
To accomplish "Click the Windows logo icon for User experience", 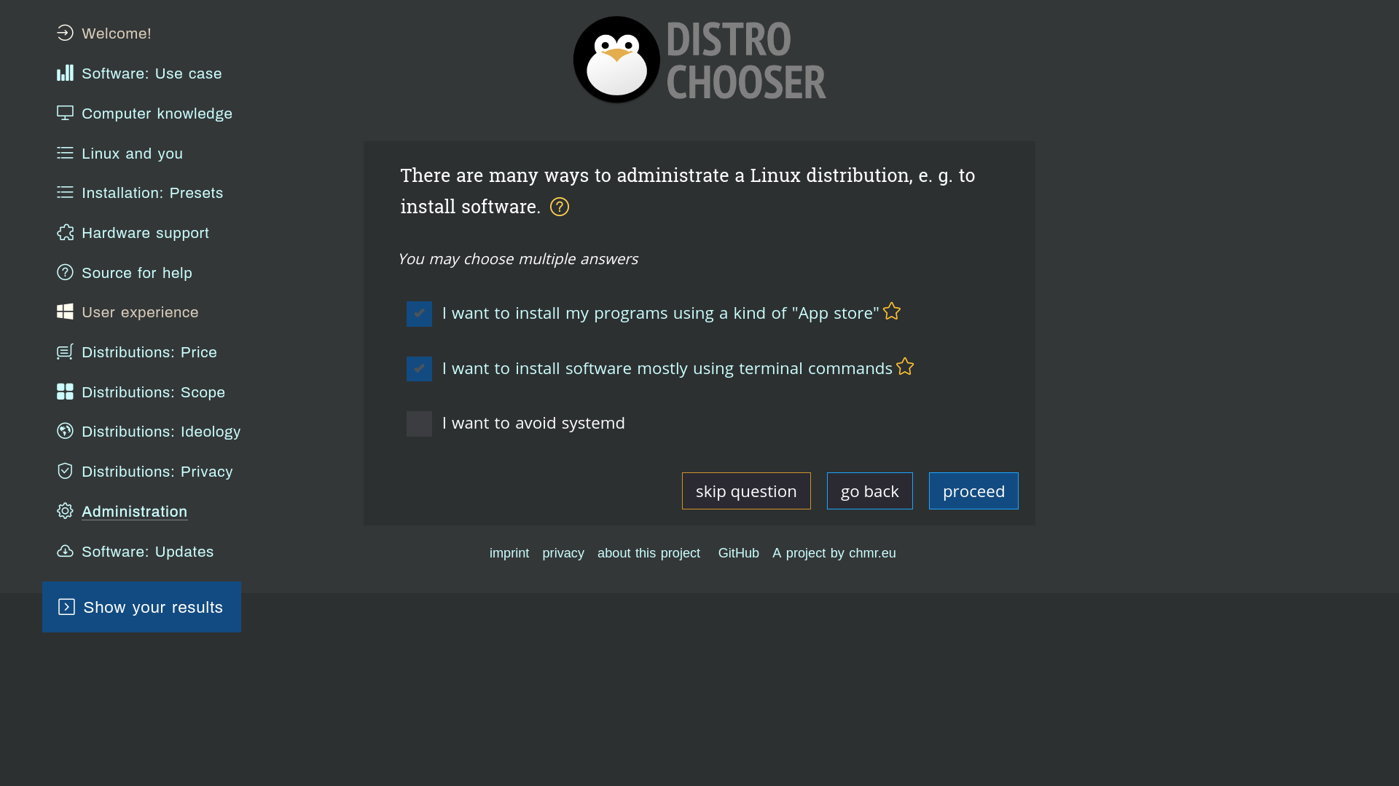I will (x=65, y=311).
